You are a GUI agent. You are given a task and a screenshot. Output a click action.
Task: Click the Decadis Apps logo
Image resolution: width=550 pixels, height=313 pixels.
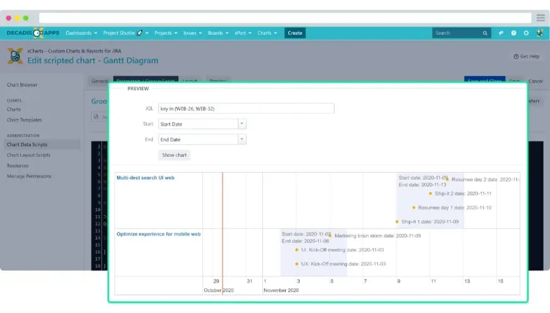[33, 33]
